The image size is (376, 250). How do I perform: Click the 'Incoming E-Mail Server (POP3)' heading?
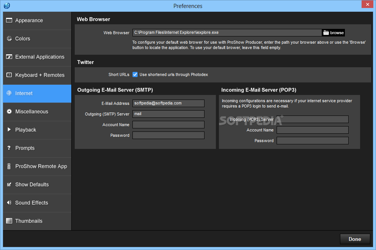click(x=259, y=90)
